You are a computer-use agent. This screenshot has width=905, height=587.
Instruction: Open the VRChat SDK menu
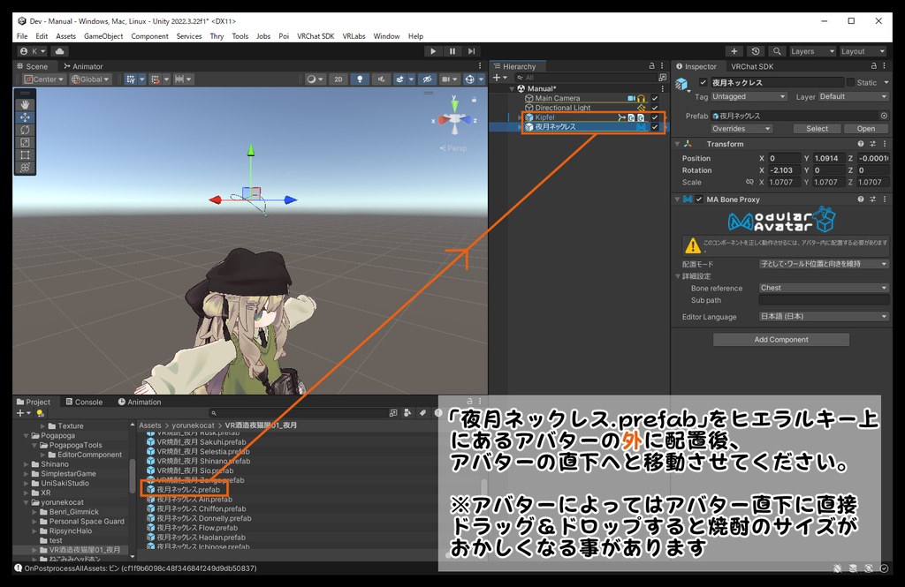tap(315, 36)
